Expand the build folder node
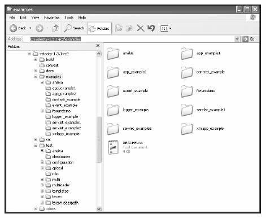 (x=36, y=59)
